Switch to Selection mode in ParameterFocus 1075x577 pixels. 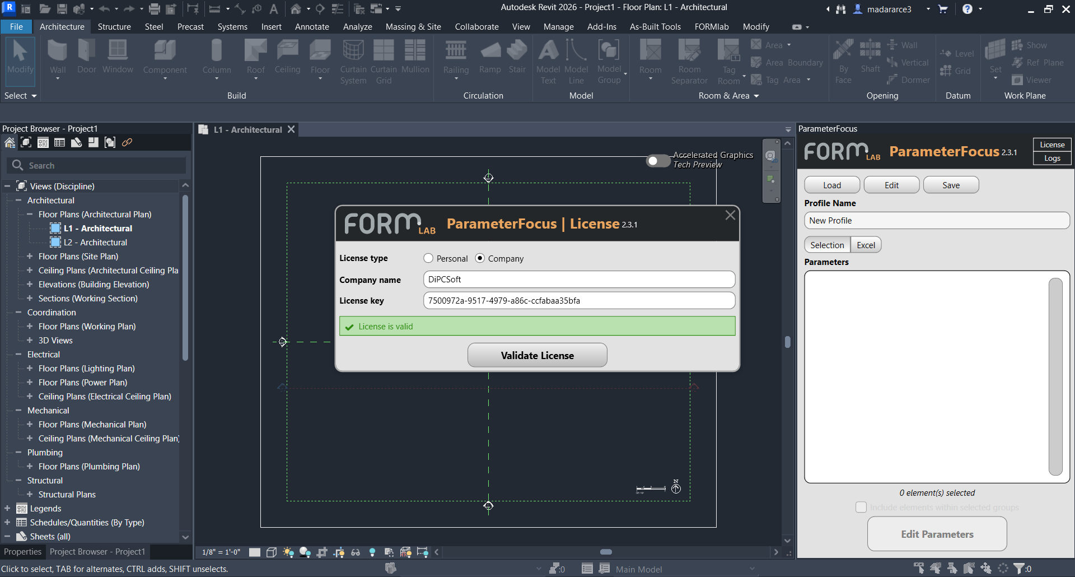point(827,245)
